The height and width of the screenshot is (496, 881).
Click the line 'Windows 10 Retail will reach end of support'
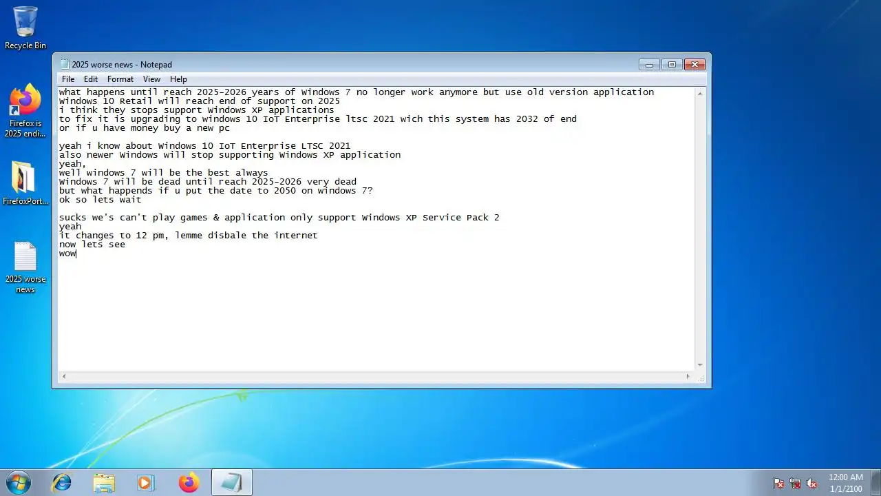[x=200, y=101]
